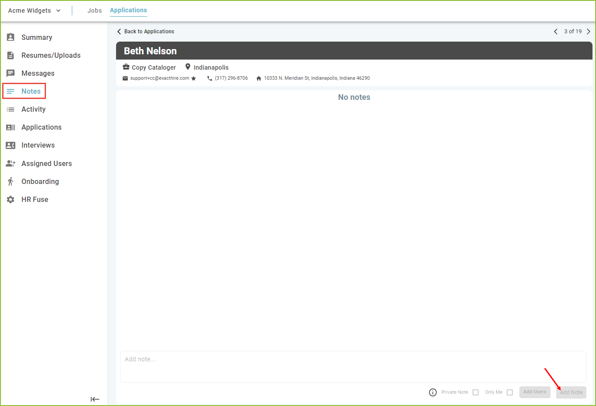
Task: Click the envelope icon by email address
Action: 125,78
